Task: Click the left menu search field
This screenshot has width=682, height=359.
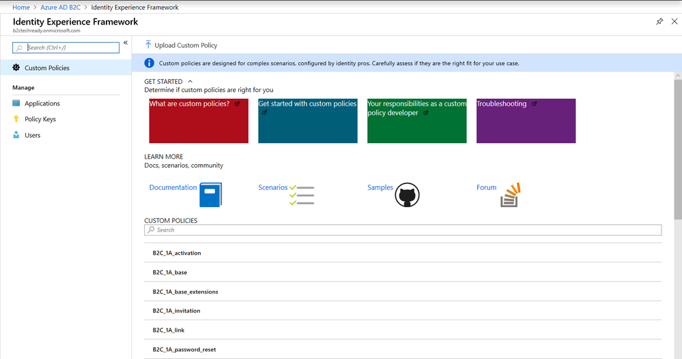Action: [x=66, y=48]
